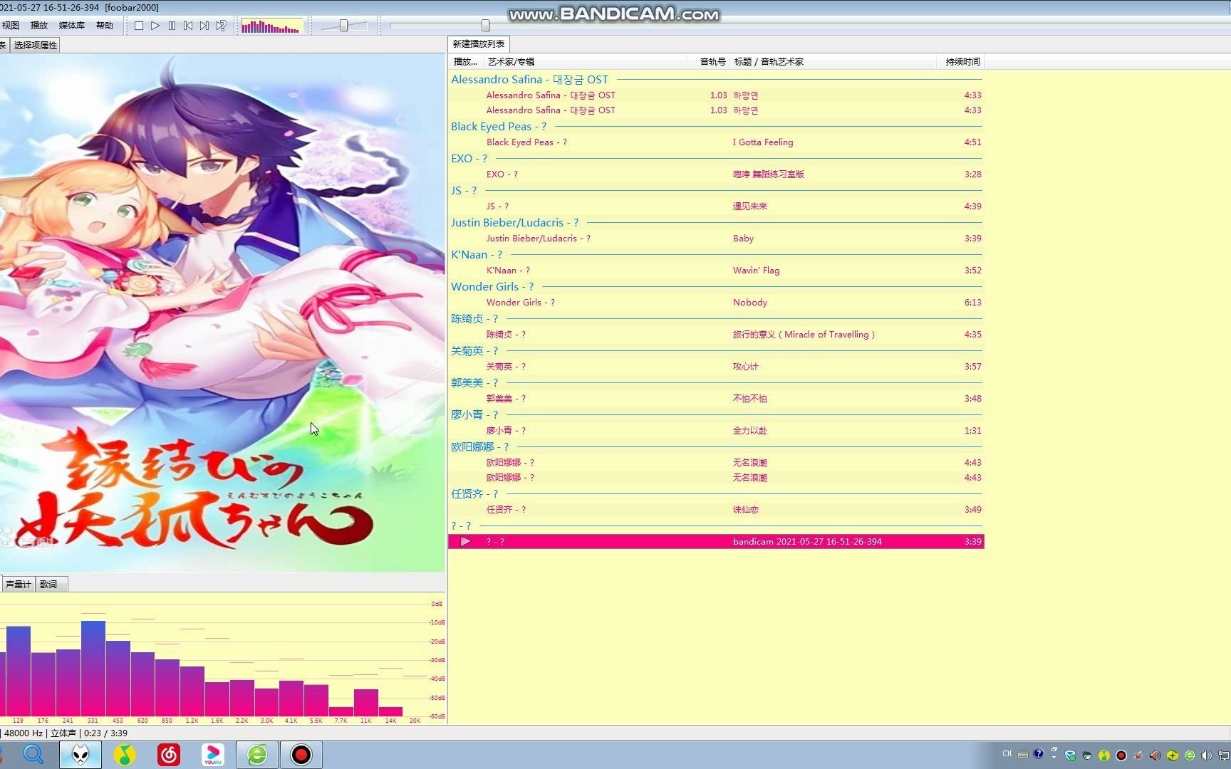Click the Play button in toolbar
Image resolution: width=1231 pixels, height=769 pixels.
point(155,26)
